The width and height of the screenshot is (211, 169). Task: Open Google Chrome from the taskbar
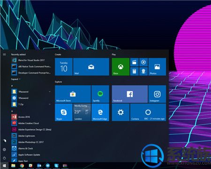click(x=22, y=166)
